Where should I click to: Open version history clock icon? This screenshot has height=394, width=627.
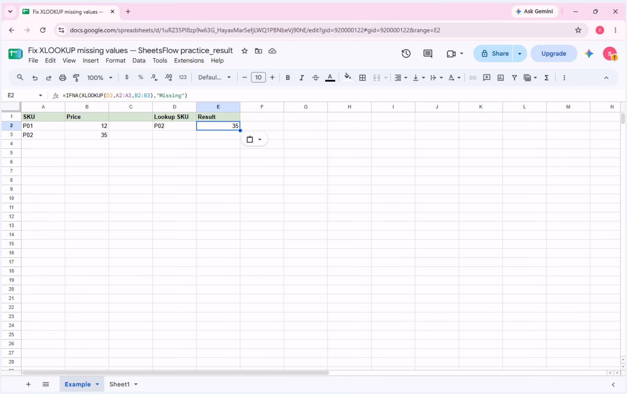coord(406,54)
